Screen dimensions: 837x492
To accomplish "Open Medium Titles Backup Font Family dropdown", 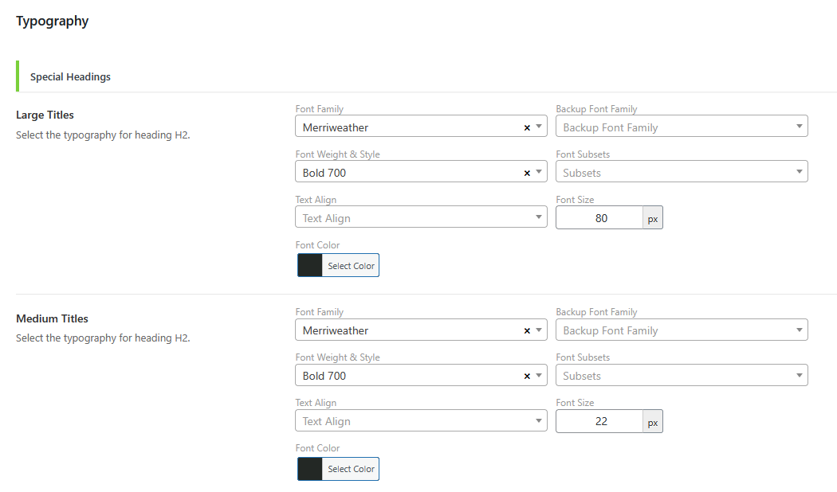I will click(682, 330).
